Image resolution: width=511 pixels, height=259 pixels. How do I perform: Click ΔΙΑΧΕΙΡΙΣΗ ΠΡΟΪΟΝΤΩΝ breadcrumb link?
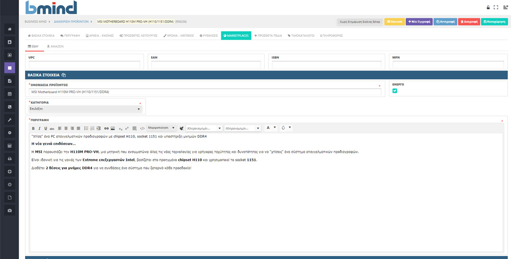coord(71,22)
